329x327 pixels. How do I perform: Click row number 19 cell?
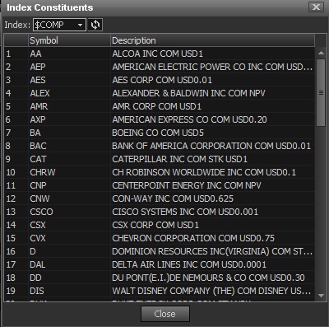(16, 291)
